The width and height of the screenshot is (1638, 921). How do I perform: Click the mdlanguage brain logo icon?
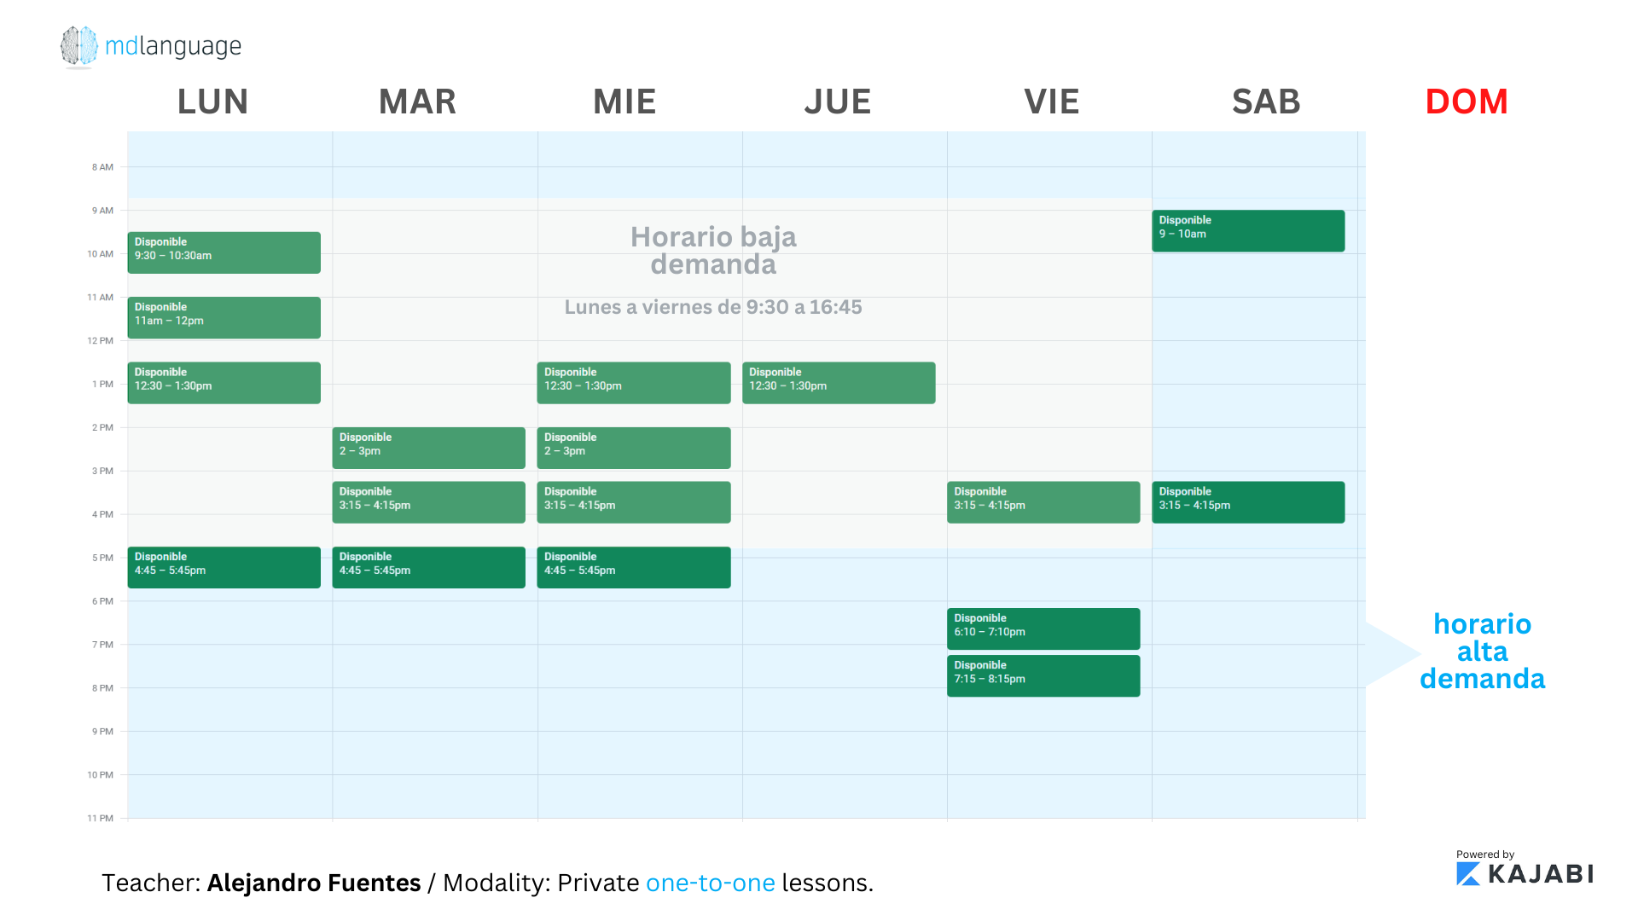(79, 46)
